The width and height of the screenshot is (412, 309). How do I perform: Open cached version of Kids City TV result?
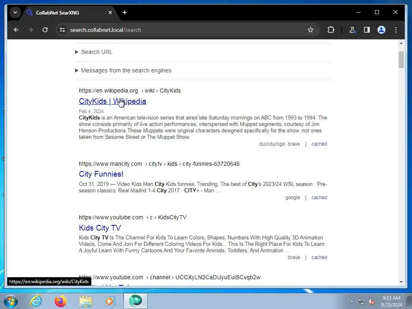[x=319, y=257]
